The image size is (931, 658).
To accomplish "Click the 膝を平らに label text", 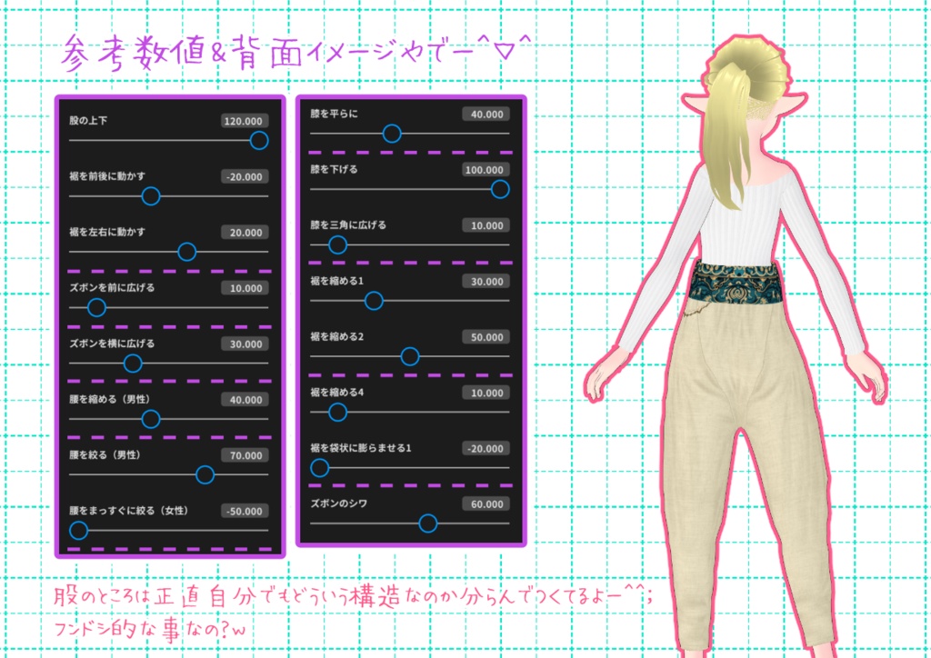I will [334, 114].
